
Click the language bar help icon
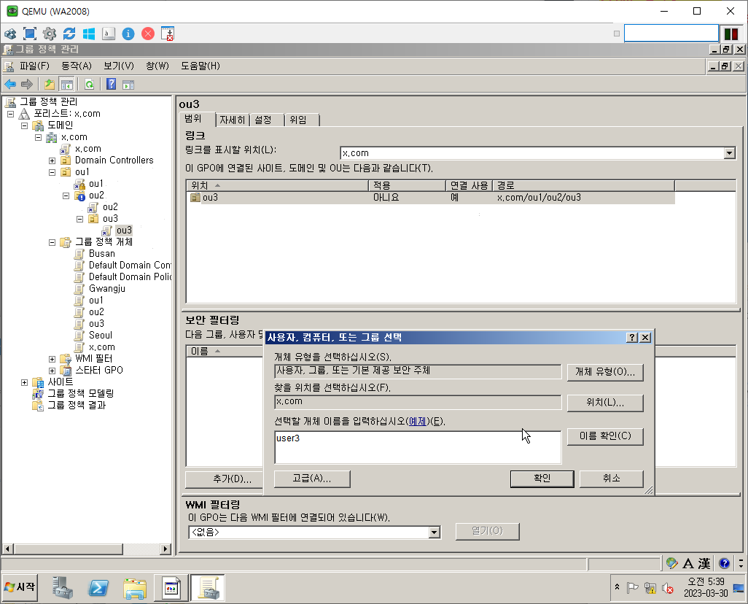click(x=724, y=563)
